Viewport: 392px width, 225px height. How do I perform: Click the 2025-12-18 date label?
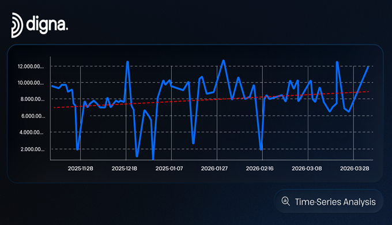[125, 168]
